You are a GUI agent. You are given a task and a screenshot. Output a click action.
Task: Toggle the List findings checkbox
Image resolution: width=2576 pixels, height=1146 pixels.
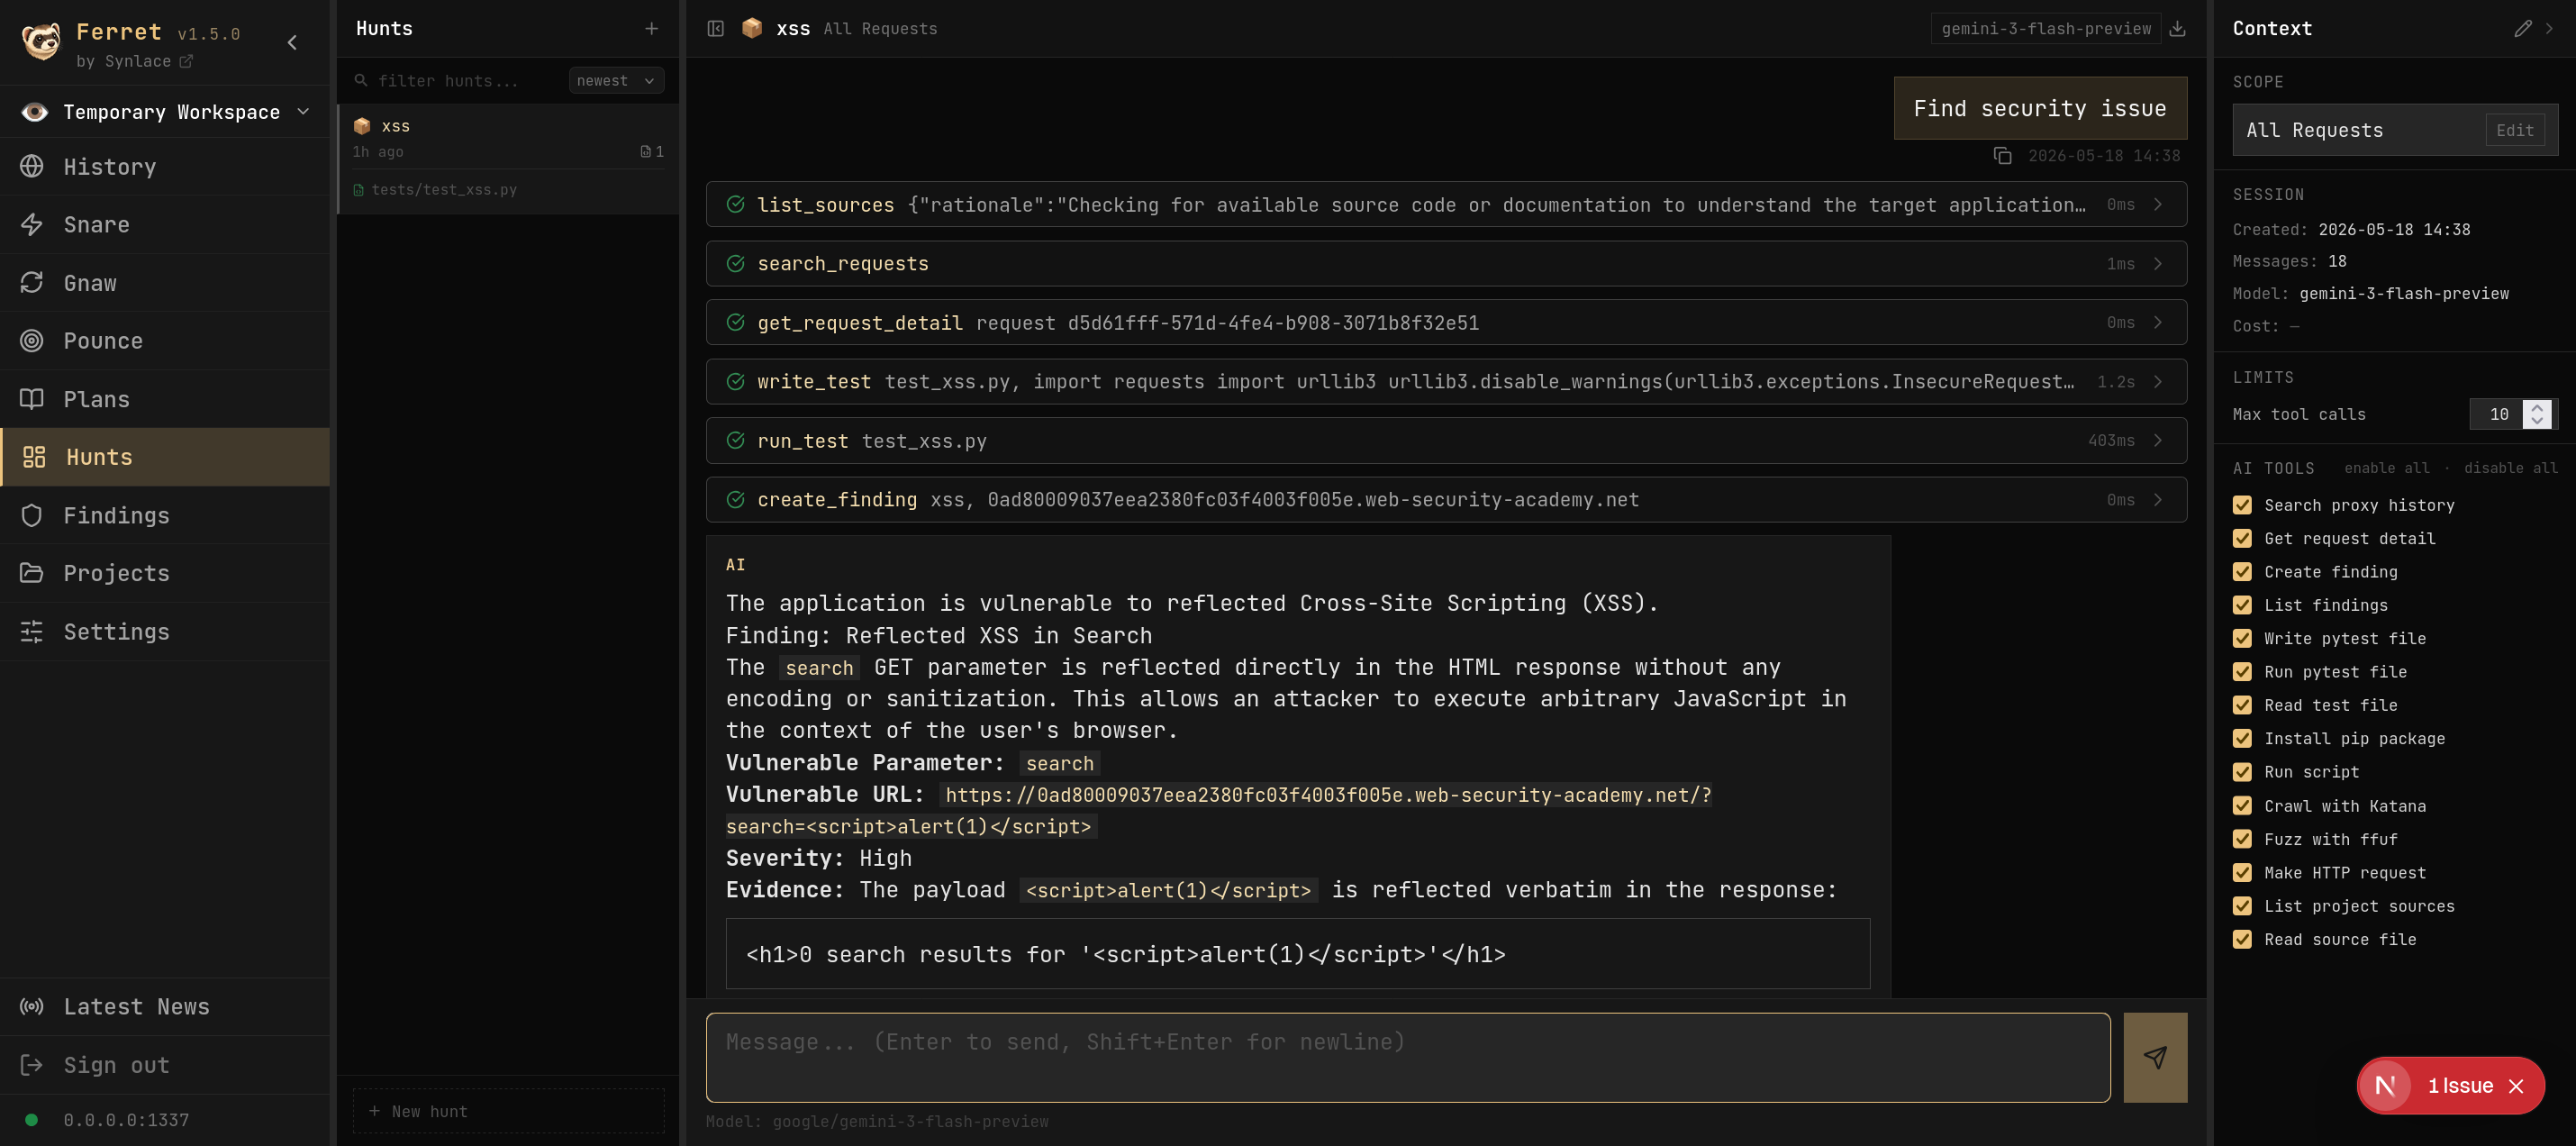point(2242,605)
